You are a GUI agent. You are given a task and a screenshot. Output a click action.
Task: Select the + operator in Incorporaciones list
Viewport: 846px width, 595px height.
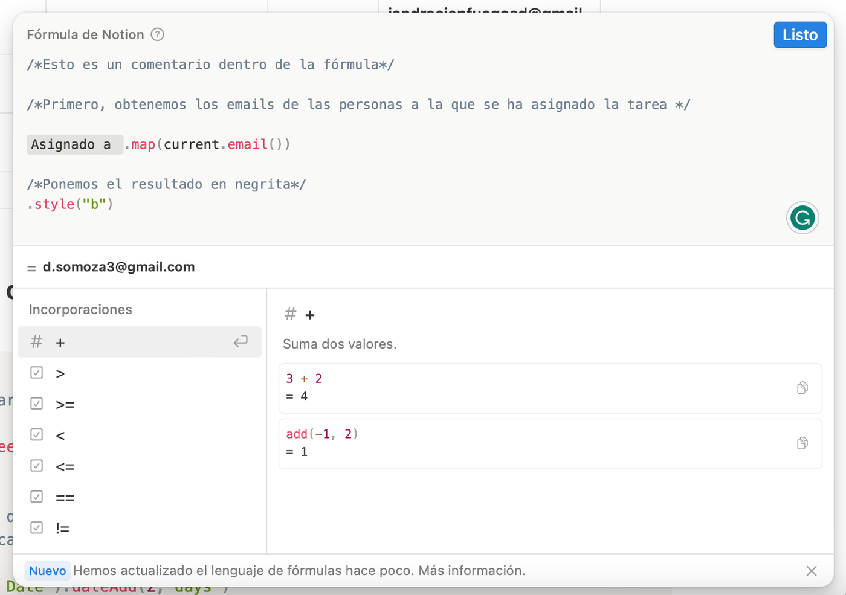[x=140, y=342]
